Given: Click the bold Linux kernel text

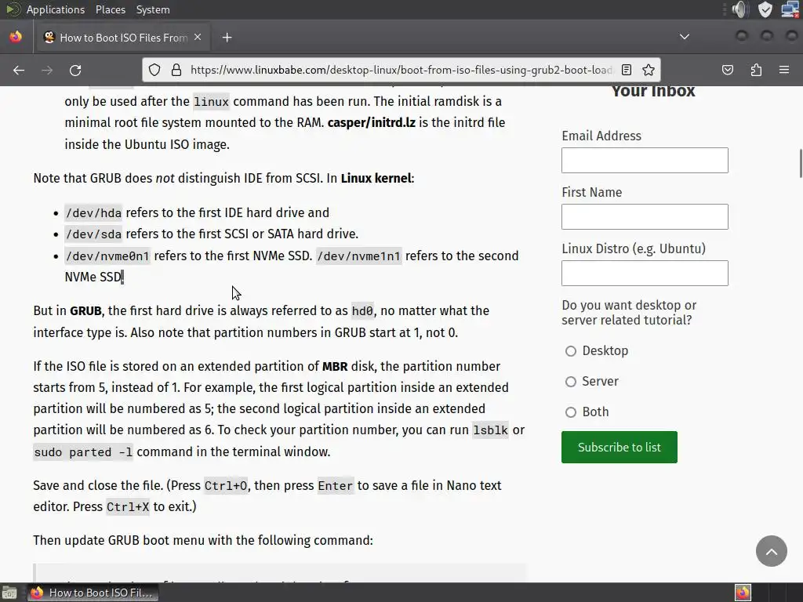Looking at the screenshot, I should [376, 178].
